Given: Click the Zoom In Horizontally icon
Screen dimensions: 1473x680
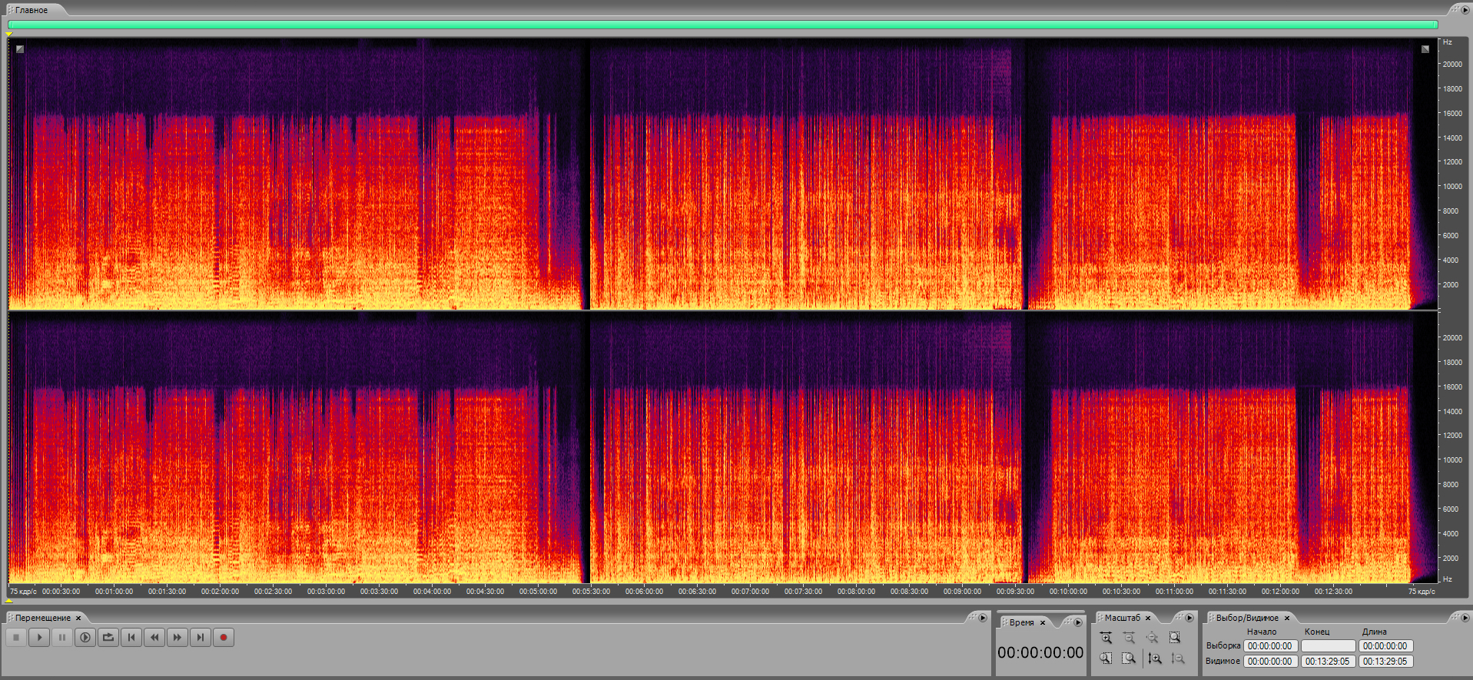Looking at the screenshot, I should [1106, 638].
